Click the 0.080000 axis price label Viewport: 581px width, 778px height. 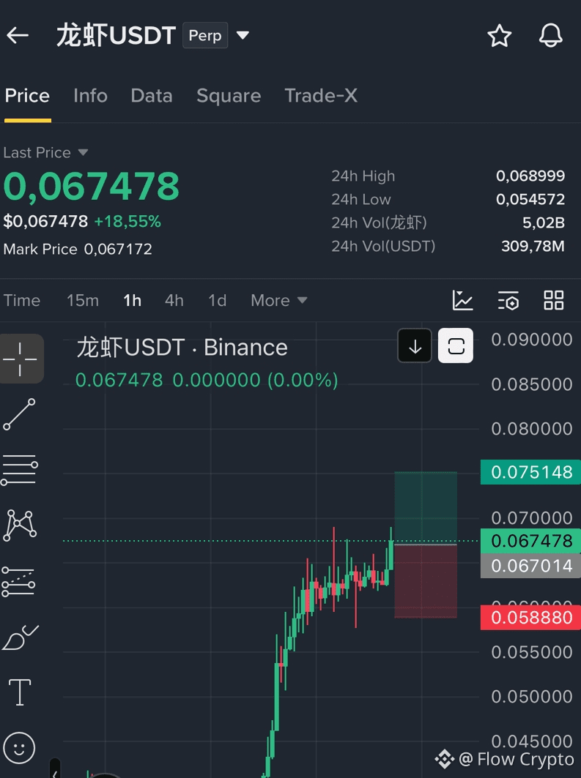pos(532,429)
